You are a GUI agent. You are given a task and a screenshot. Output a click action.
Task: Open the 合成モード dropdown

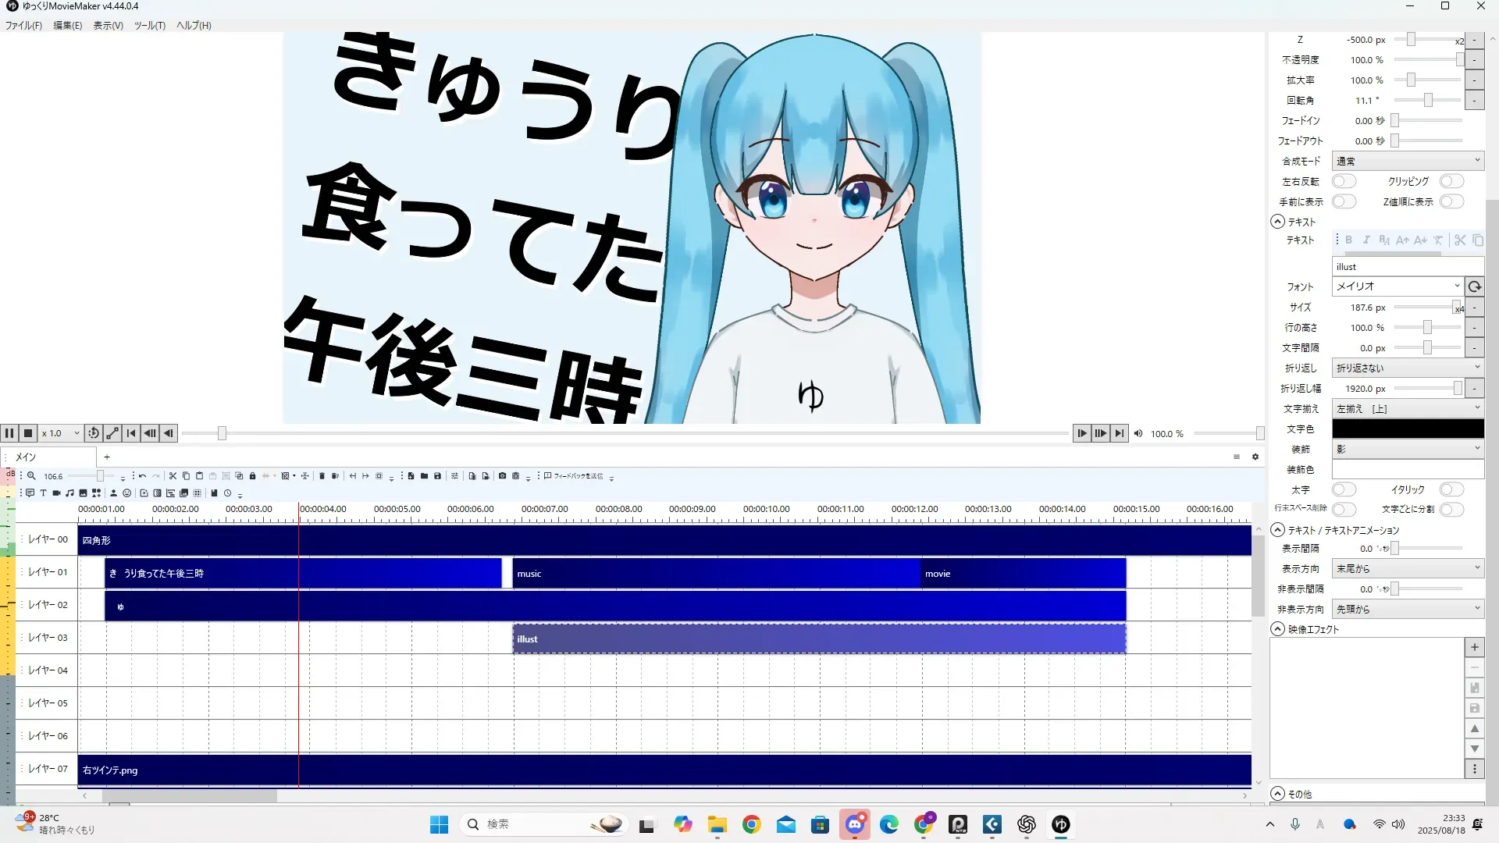[x=1407, y=161]
